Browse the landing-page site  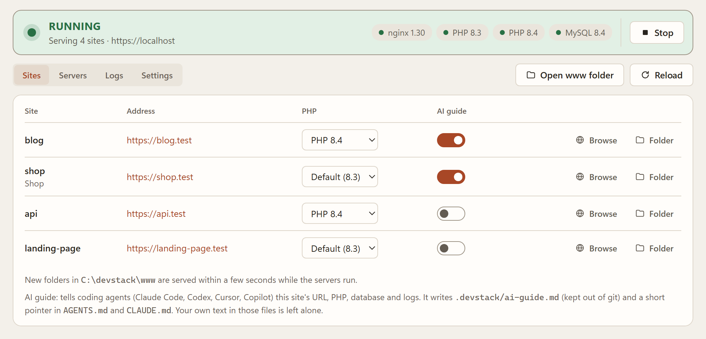coord(597,248)
